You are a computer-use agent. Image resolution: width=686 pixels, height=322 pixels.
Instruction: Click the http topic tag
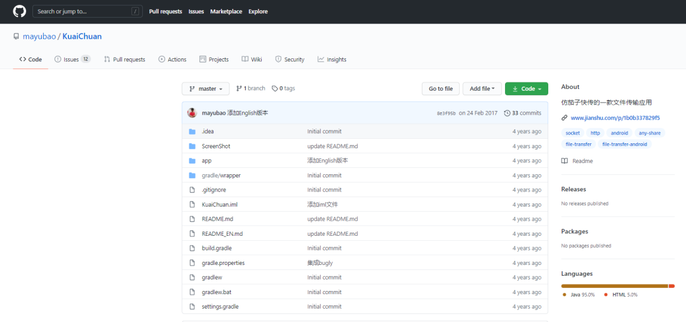point(595,133)
